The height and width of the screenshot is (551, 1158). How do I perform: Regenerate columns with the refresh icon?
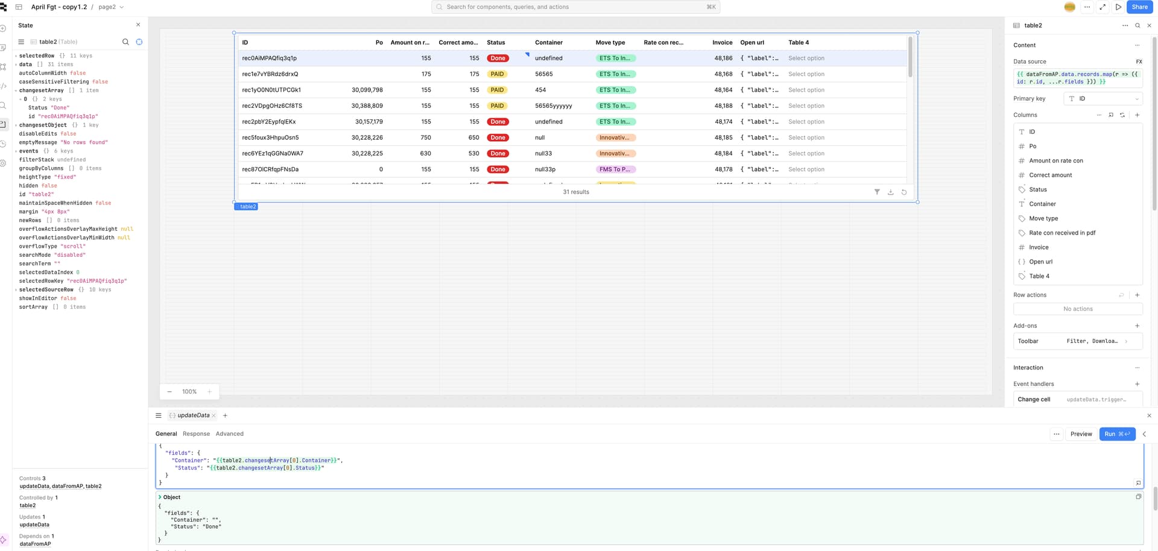pyautogui.click(x=1122, y=115)
